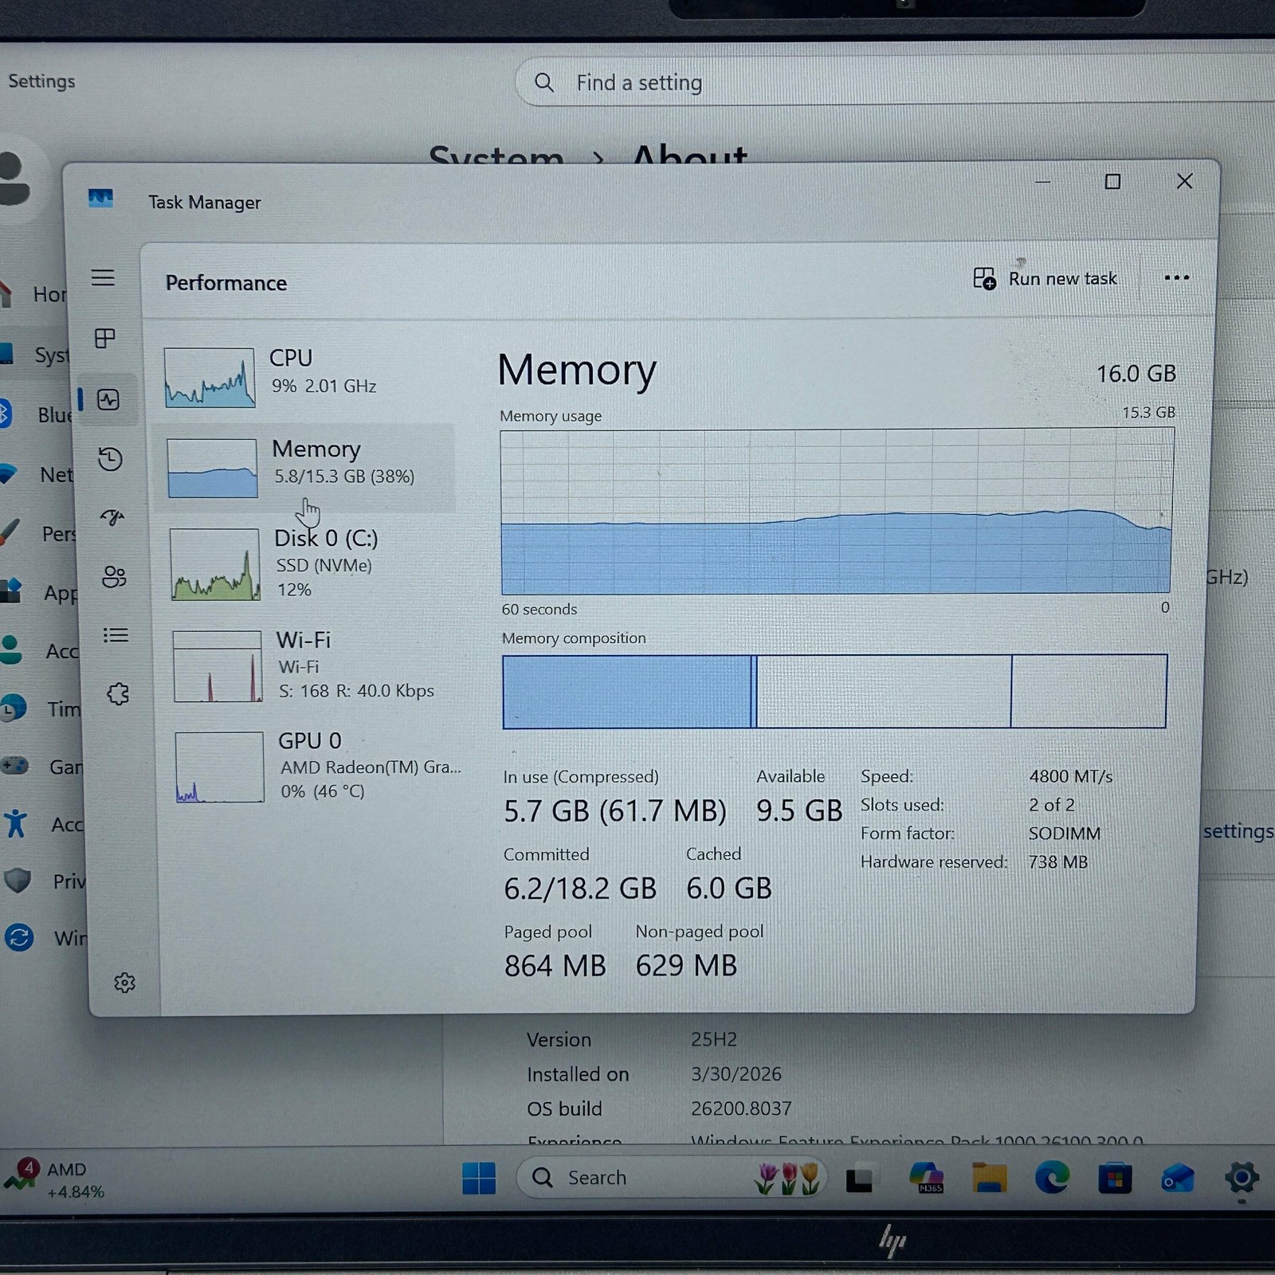Launch Microsoft Edge from taskbar

point(1052,1177)
